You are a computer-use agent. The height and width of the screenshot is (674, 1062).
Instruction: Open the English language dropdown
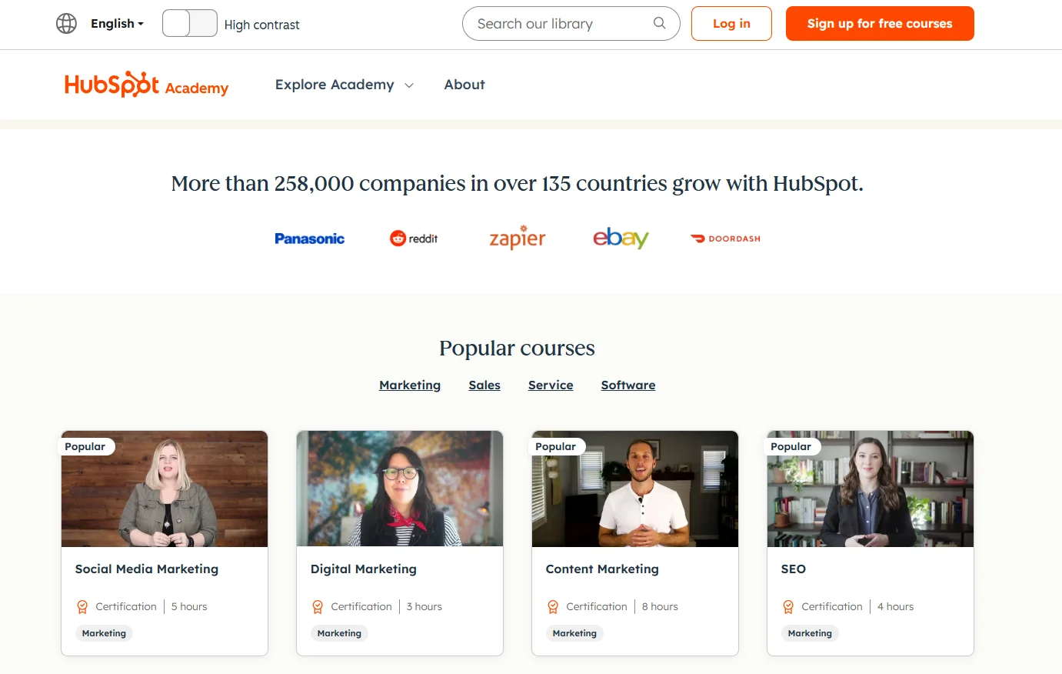point(115,23)
